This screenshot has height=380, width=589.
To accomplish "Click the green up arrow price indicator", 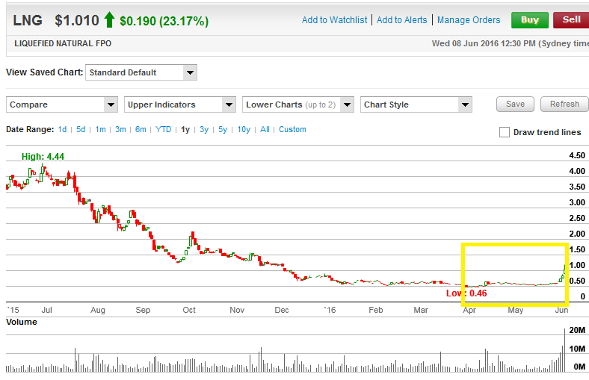I will coord(109,19).
